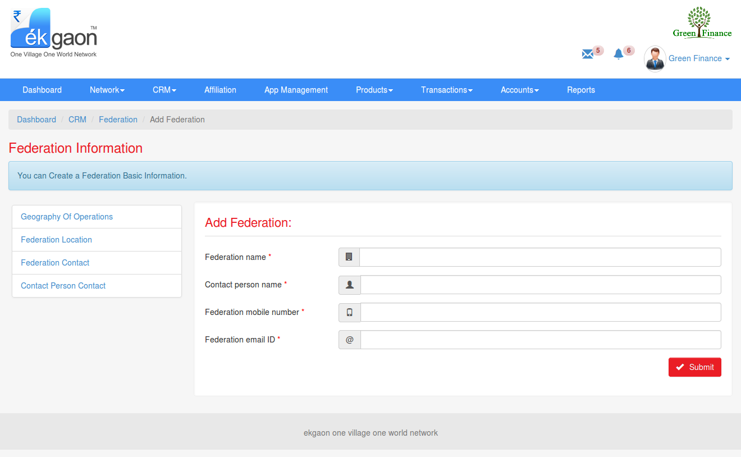Click the notification badge showing 6
The width and height of the screenshot is (741, 457).
click(x=629, y=51)
